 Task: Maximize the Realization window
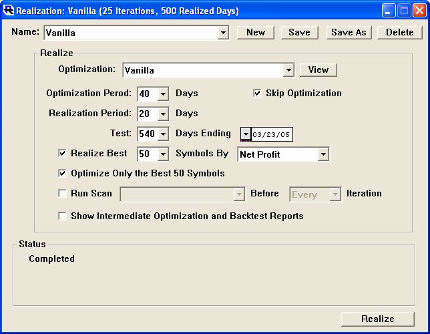pos(404,11)
